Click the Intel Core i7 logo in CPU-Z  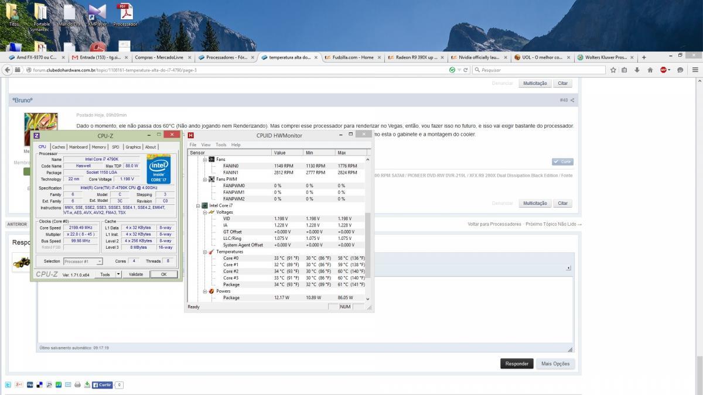159,169
